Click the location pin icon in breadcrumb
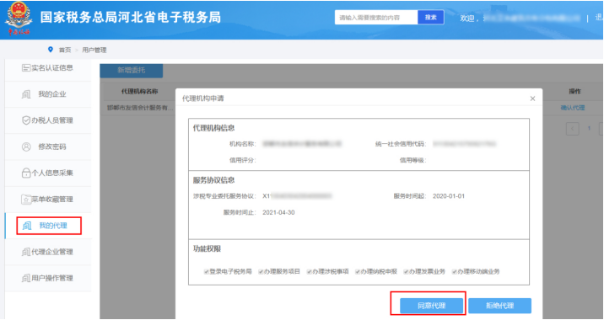 pyautogui.click(x=50, y=50)
